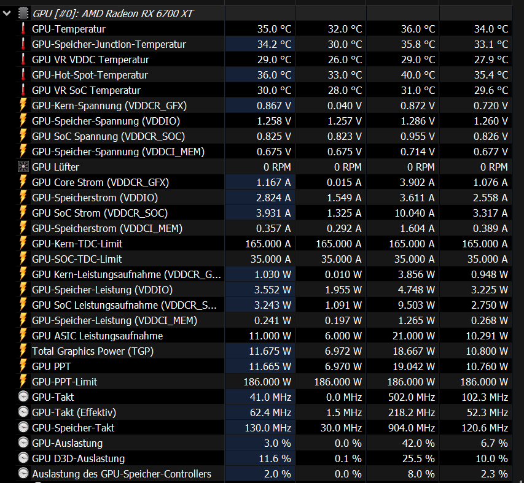Select the GPU D3D-Auslastung label
Viewport: 524px width, 483px height.
(78, 459)
